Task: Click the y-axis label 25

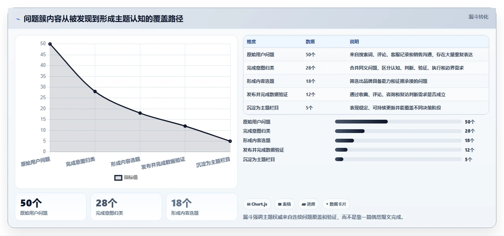Action: pyautogui.click(x=43, y=98)
